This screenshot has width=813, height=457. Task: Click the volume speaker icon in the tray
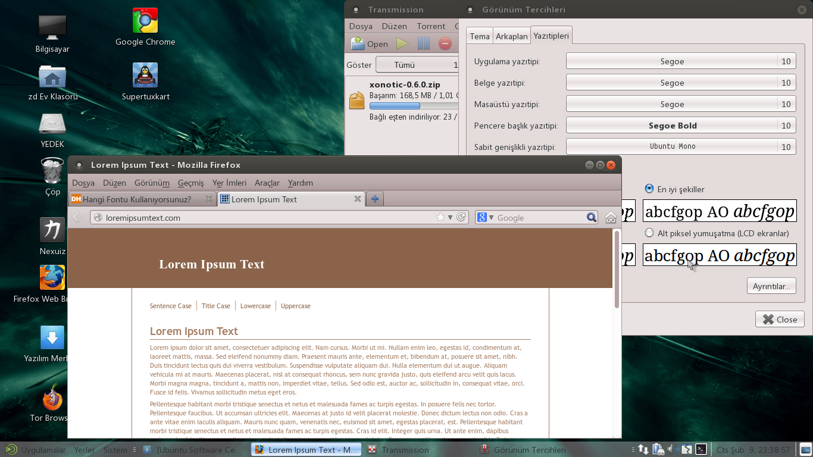tap(672, 449)
